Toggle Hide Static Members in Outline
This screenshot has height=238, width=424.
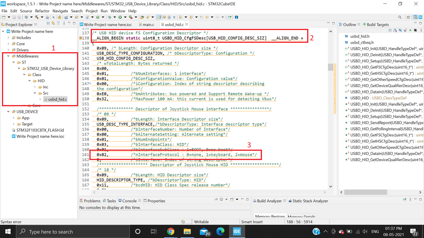(405, 30)
